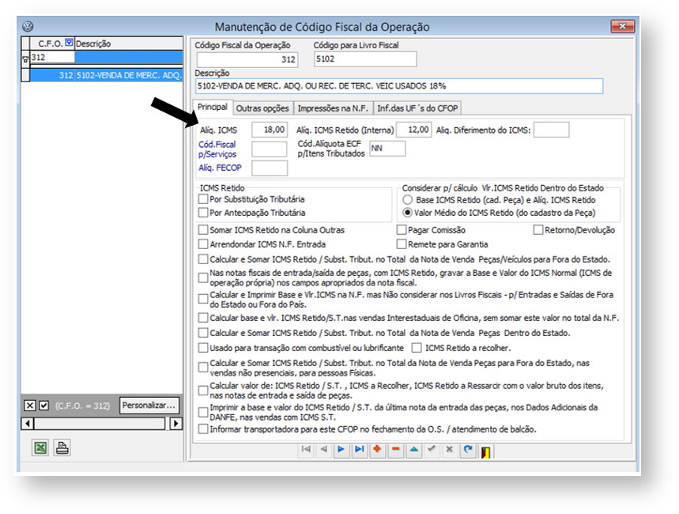Edit record up-triangle icon

[414, 449]
